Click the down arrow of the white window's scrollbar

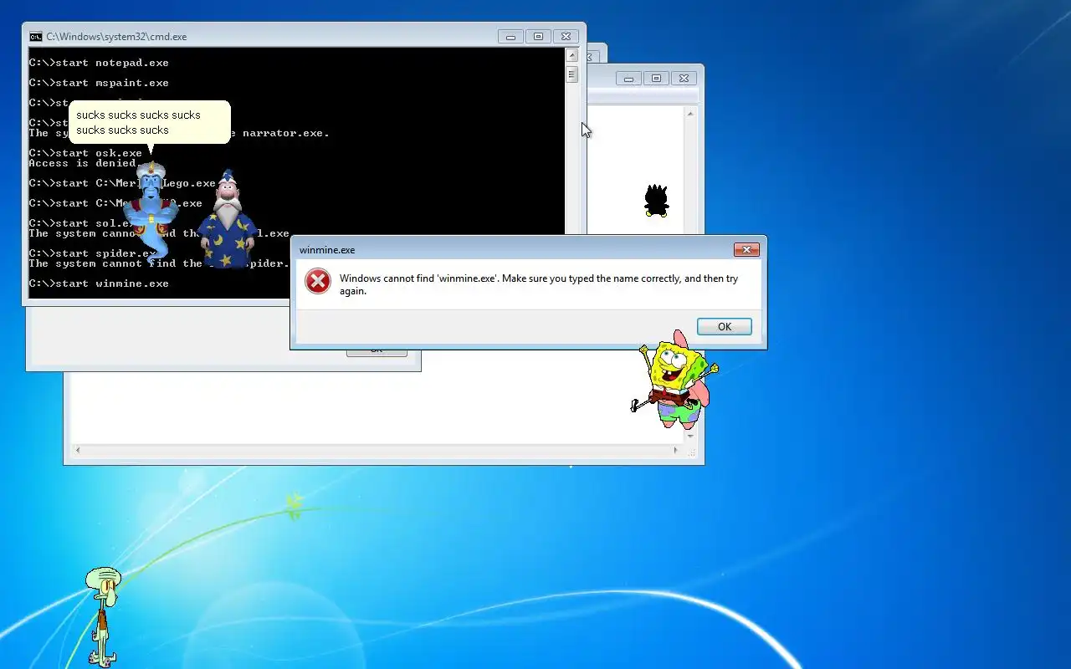(690, 437)
